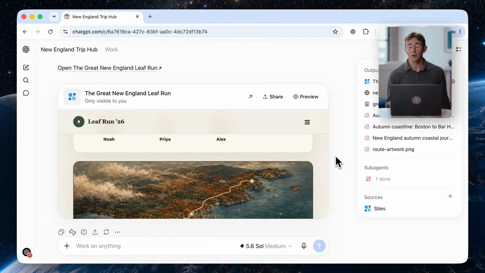Open more actions ellipsis under response
This screenshot has width=485, height=273.
(x=117, y=232)
